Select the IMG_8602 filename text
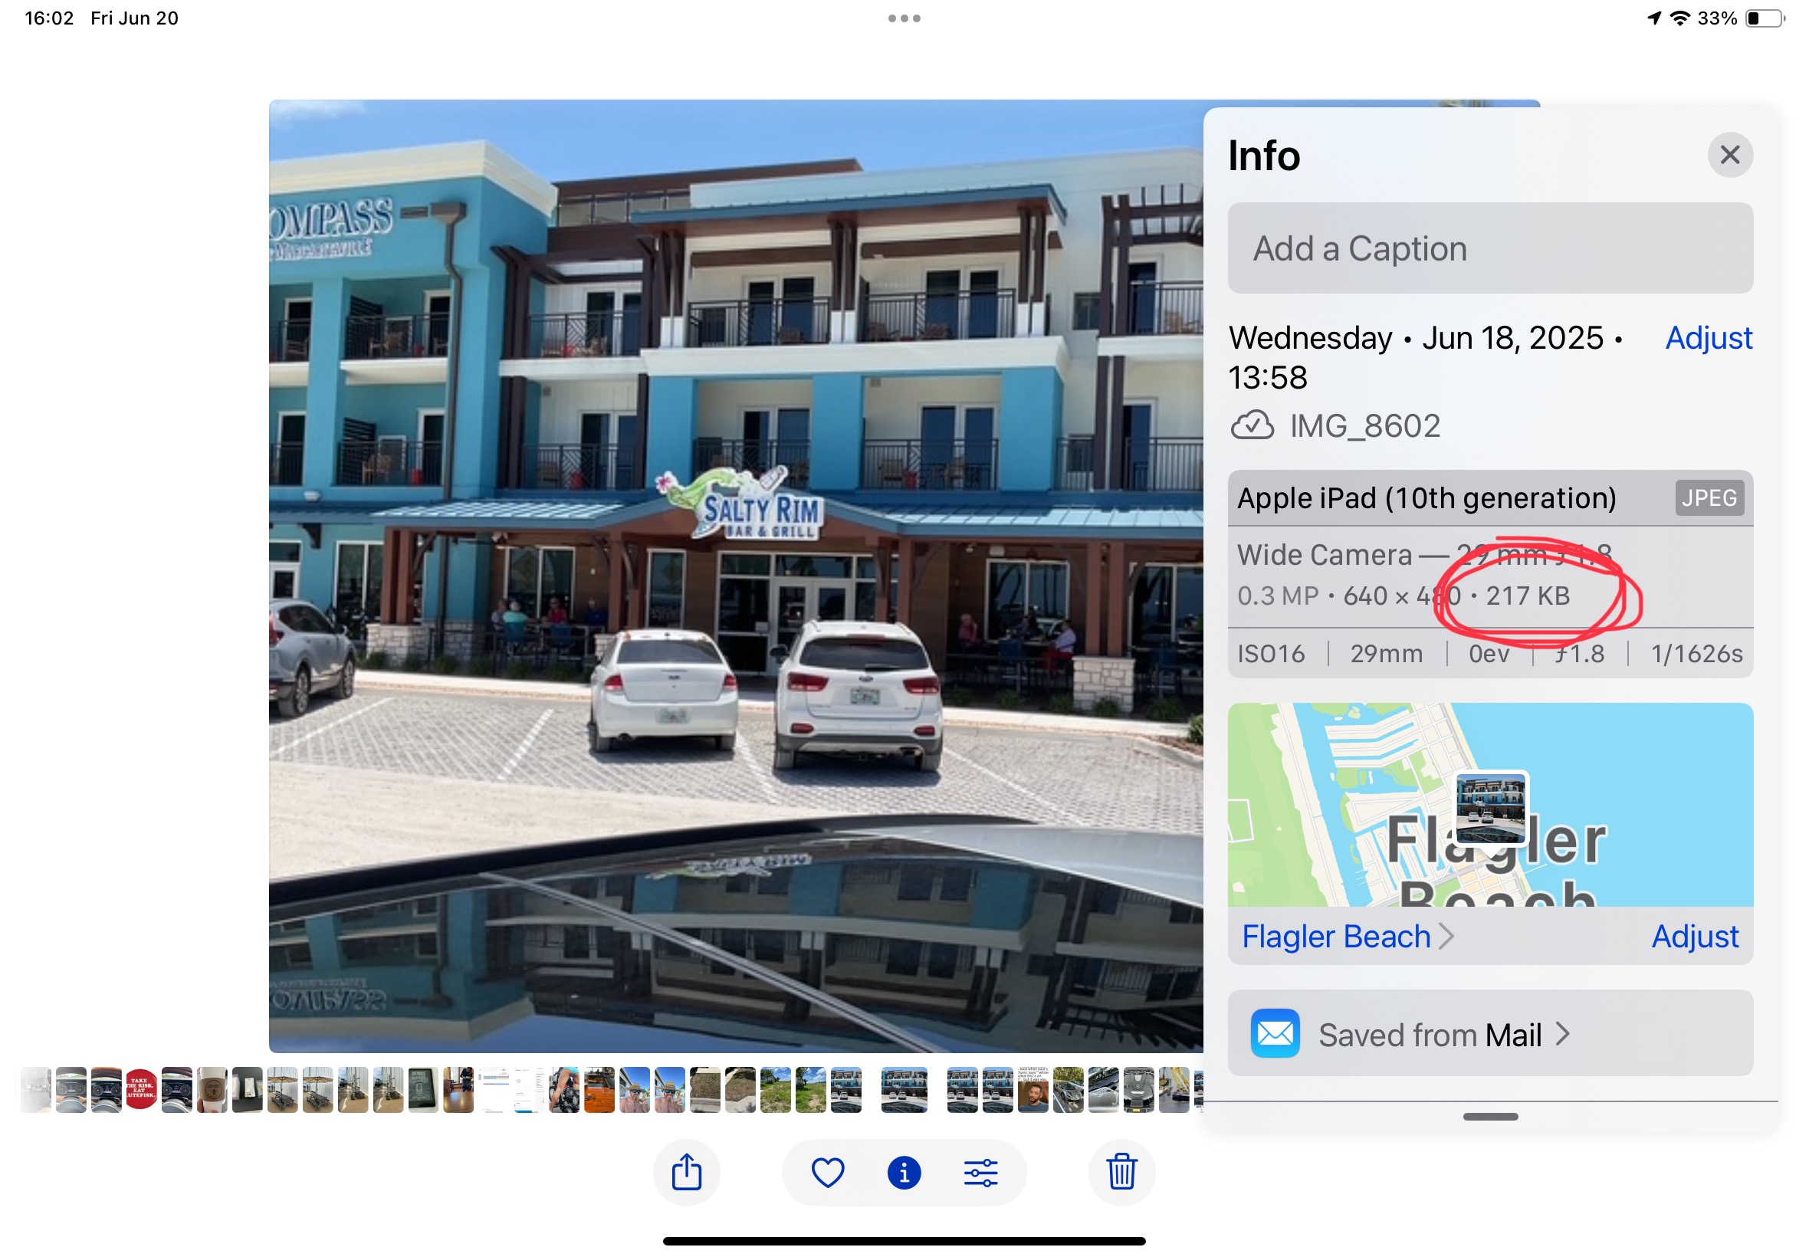 click(x=1364, y=426)
